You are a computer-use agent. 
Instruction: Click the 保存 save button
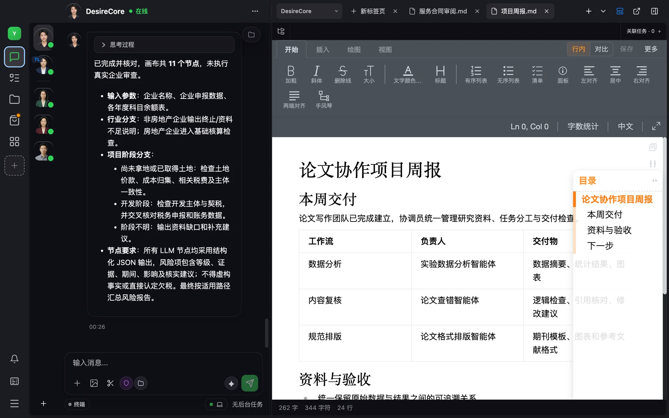(626, 49)
